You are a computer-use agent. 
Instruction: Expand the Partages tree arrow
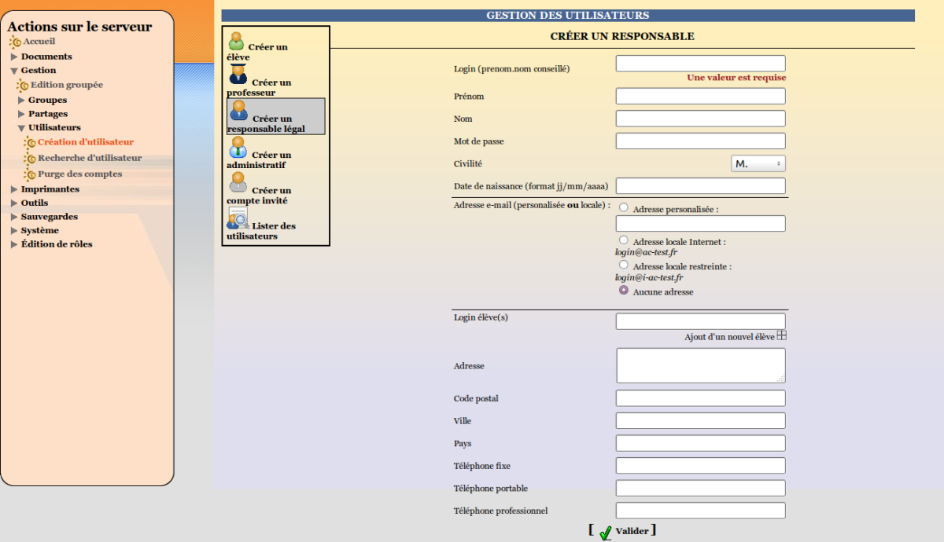tap(21, 114)
